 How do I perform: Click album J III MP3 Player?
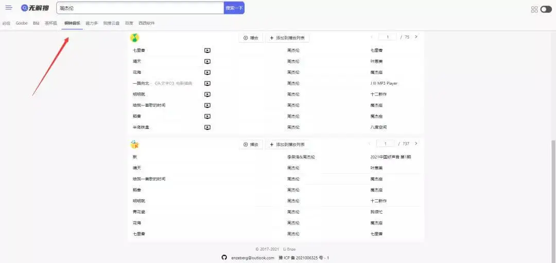(384, 84)
